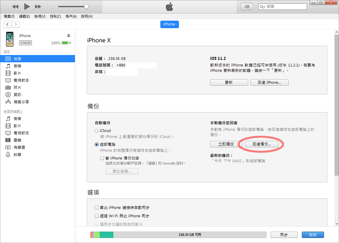Open the 帳戶(A) menu
This screenshot has height=243, width=339.
pyautogui.click(x=71, y=17)
